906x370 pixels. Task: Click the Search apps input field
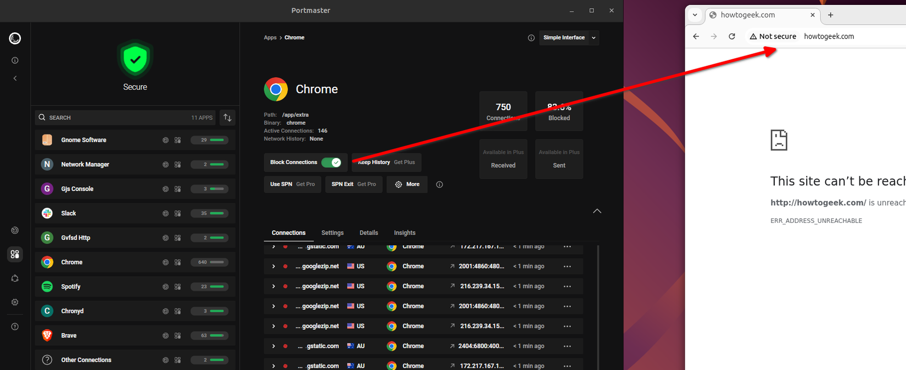point(115,117)
